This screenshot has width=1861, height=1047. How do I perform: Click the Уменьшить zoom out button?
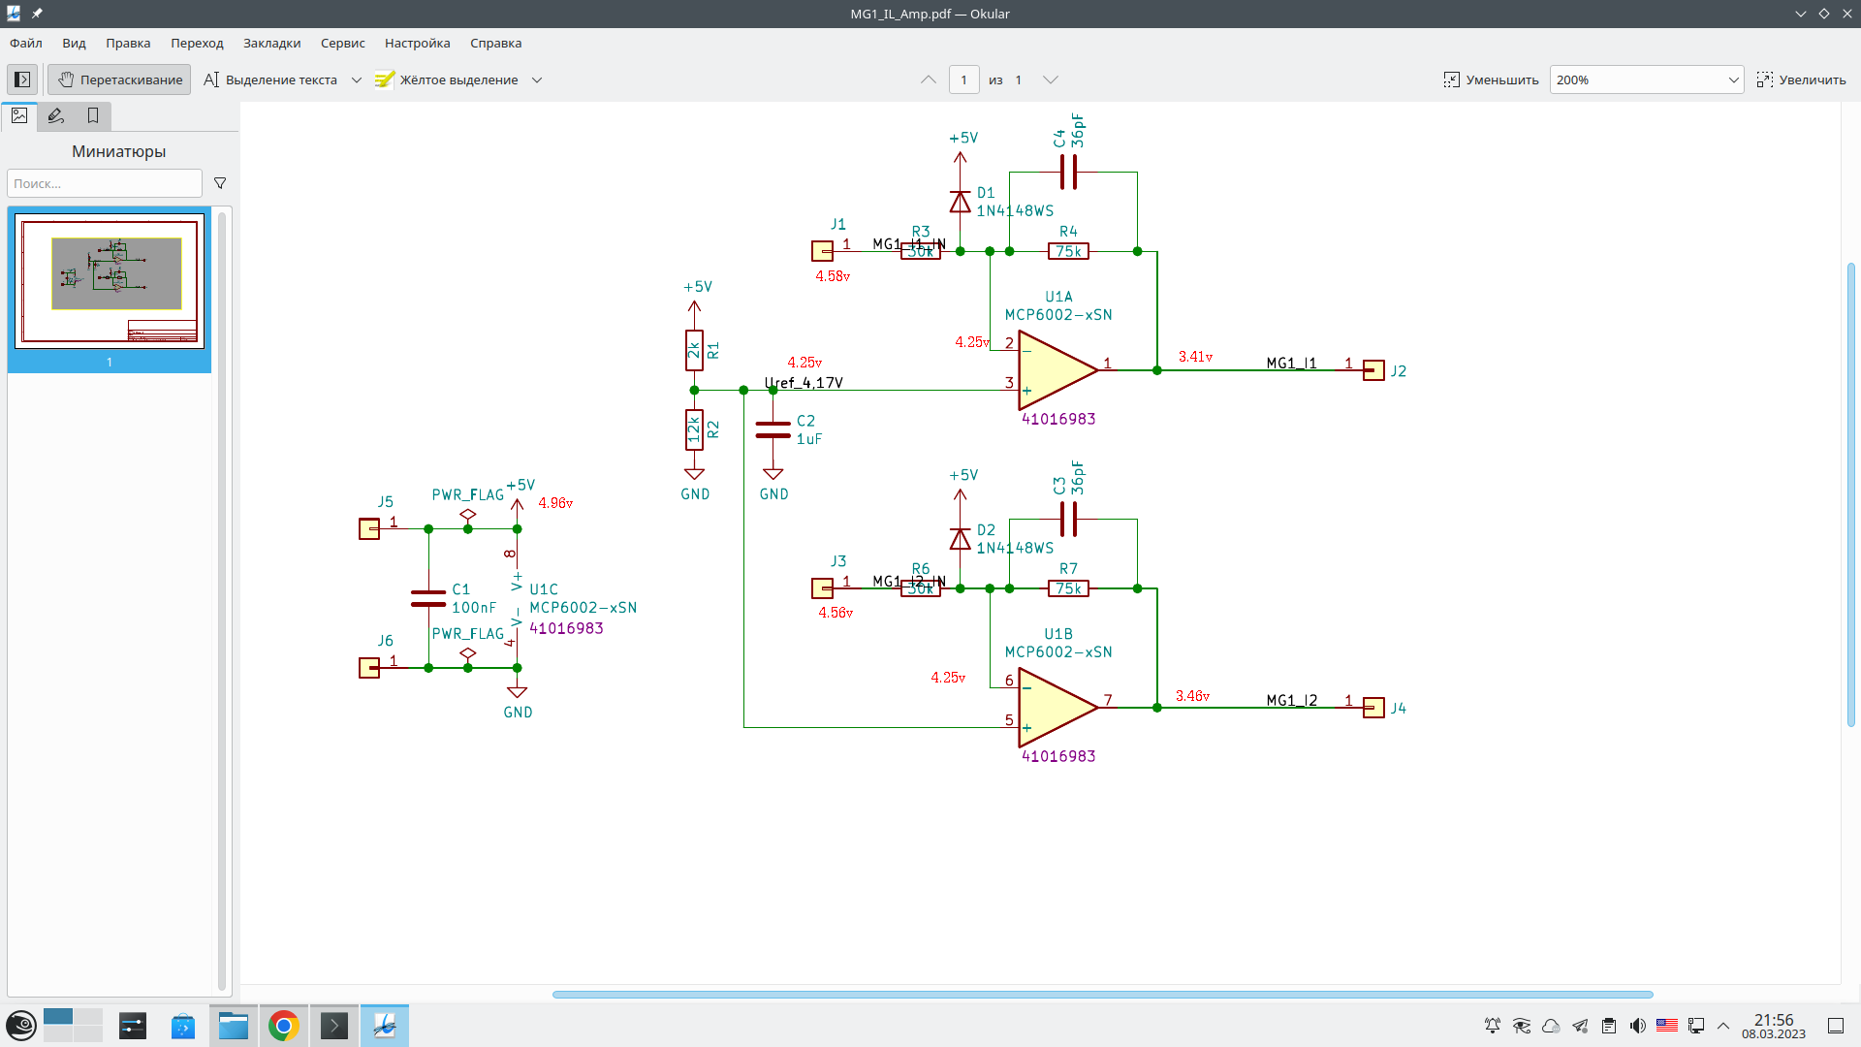click(x=1491, y=79)
